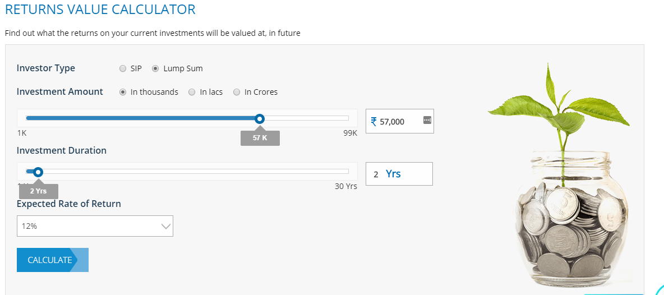This screenshot has height=295, width=664.
Task: Focus the 2 Yrs duration input box
Action: 399,174
